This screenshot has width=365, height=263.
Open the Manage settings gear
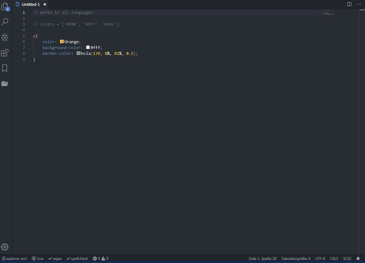coord(5,247)
